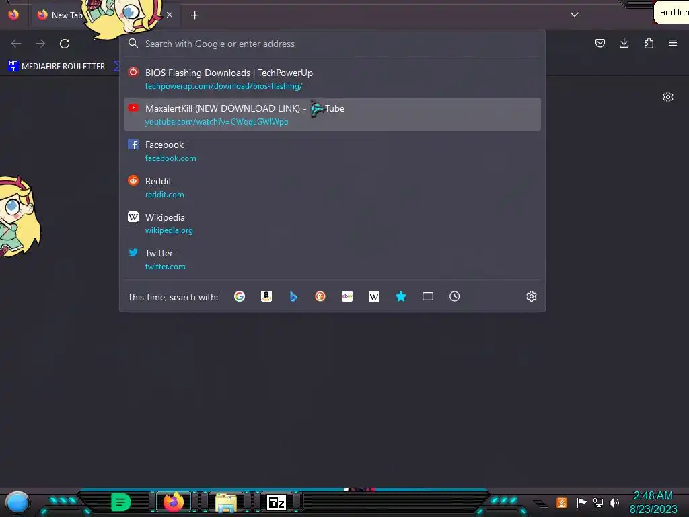Viewport: 689px width, 517px height.
Task: Open BIOS Flashing Downloads TechPowerUp suggestion
Action: click(332, 79)
